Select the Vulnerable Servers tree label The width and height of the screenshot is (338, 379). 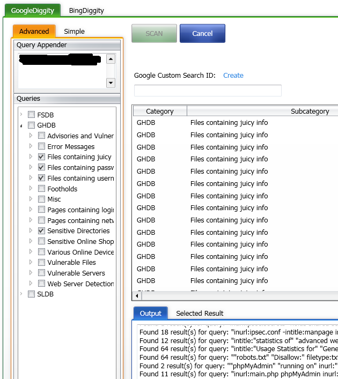coord(76,273)
